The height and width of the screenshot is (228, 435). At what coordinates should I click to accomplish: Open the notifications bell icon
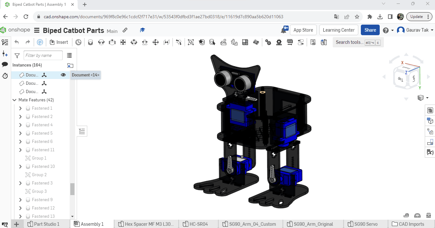point(284,30)
